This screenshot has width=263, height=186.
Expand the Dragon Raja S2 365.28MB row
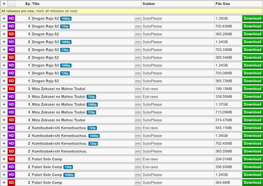[x=4, y=34]
